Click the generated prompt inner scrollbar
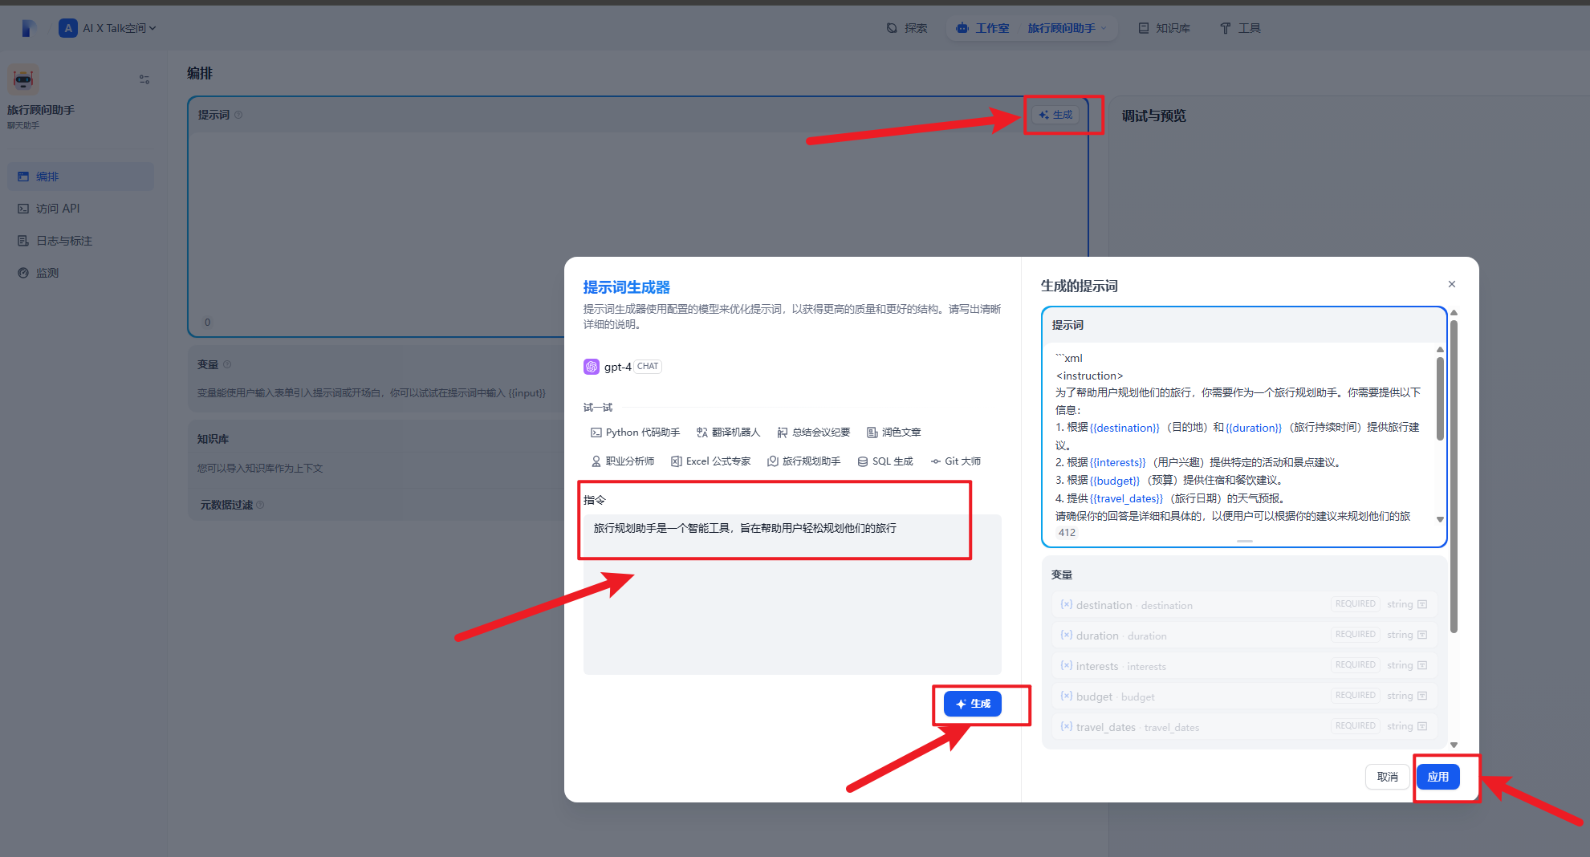 click(x=1440, y=399)
